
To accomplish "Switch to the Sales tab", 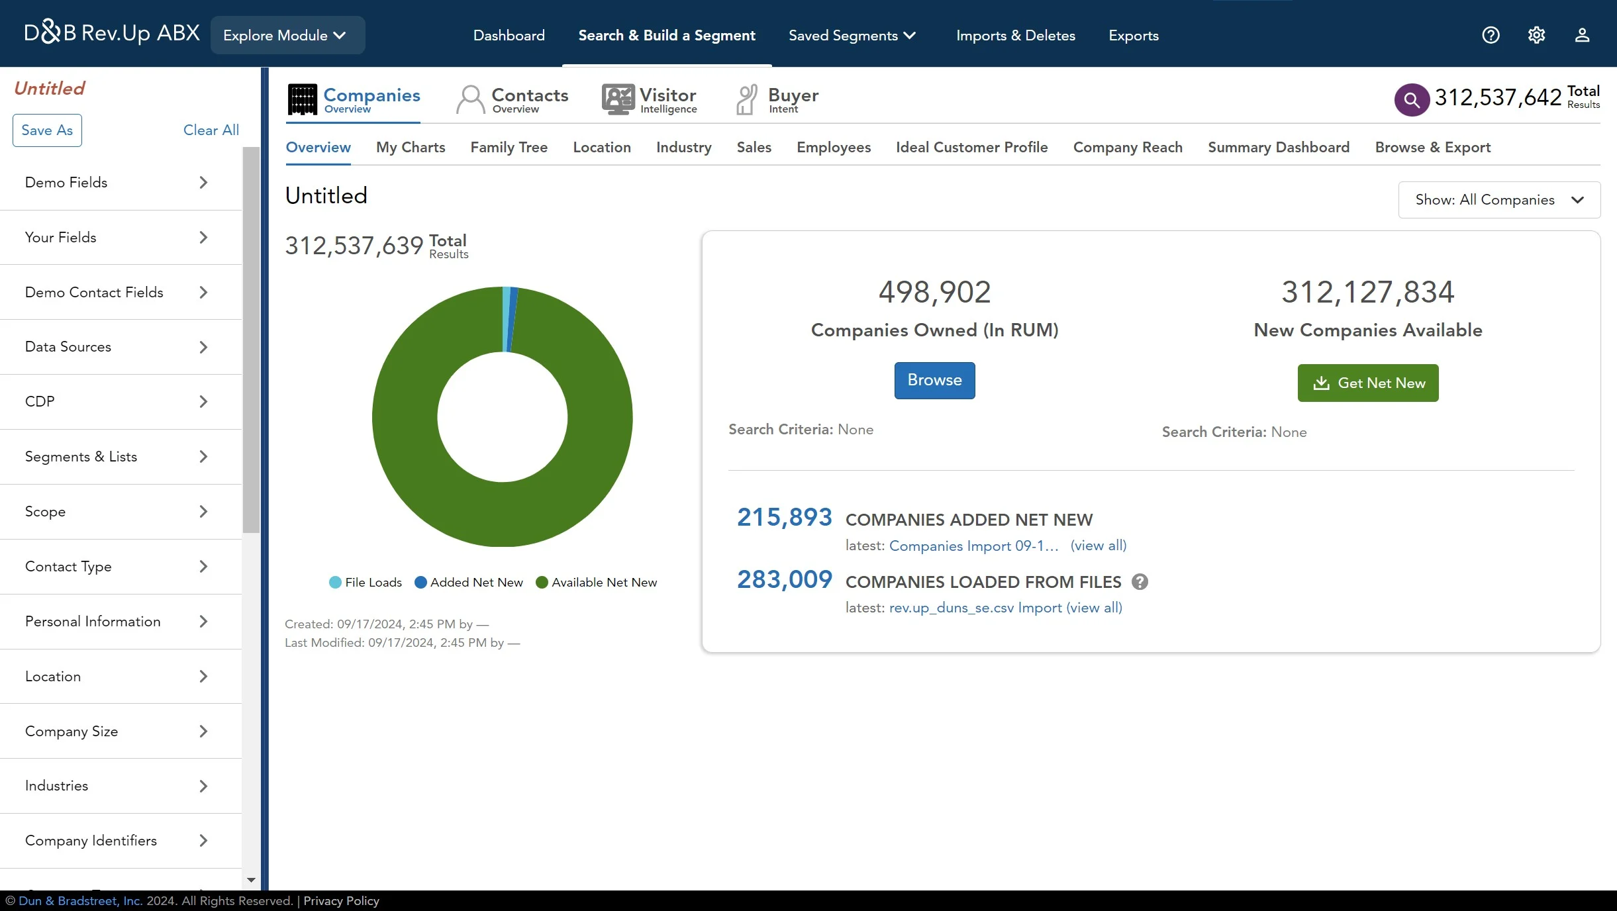I will pyautogui.click(x=754, y=147).
